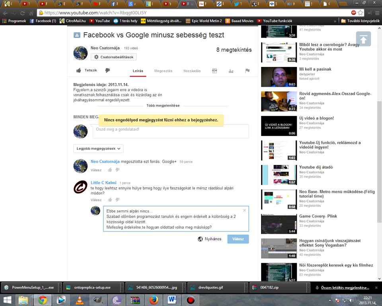Open the Programok apps shortcut
Image resolution: width=382 pixels, height=306 pixels.
click(x=14, y=21)
